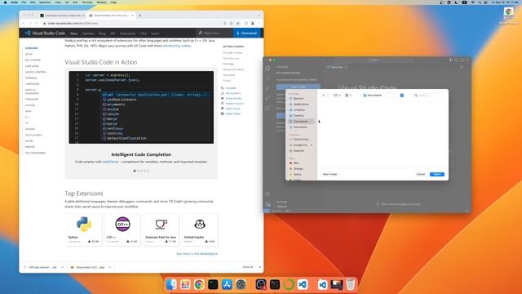Open Google Chrome in the Dock
The image size is (522, 294).
(x=199, y=284)
